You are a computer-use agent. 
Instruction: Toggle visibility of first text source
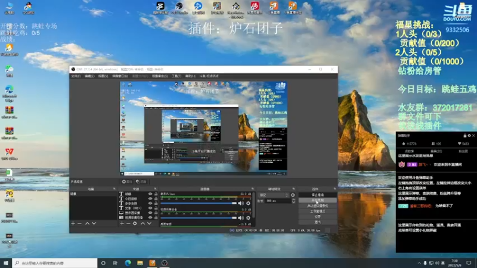150,194
